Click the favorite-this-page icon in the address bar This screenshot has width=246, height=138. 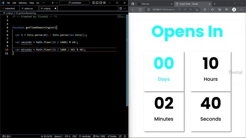pyautogui.click(x=196, y=10)
